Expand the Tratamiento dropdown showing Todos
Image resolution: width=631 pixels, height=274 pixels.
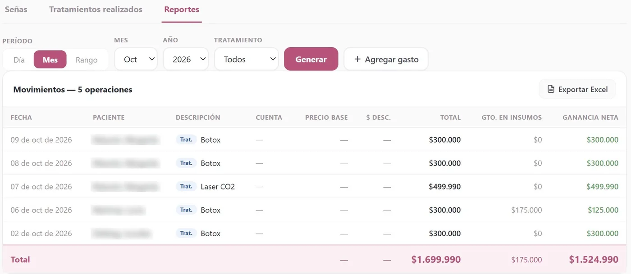(247, 59)
